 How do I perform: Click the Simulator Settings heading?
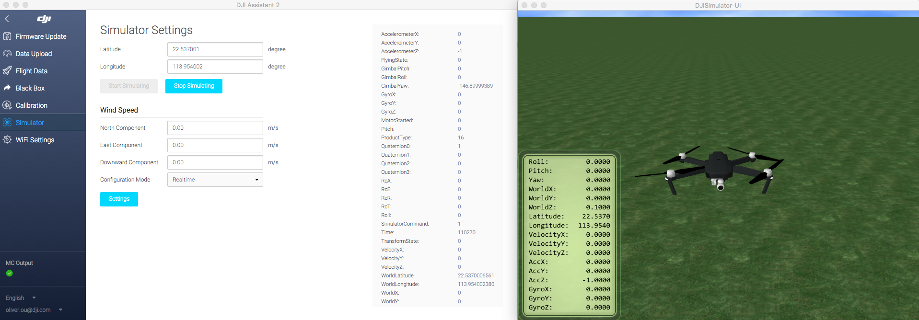[146, 30]
